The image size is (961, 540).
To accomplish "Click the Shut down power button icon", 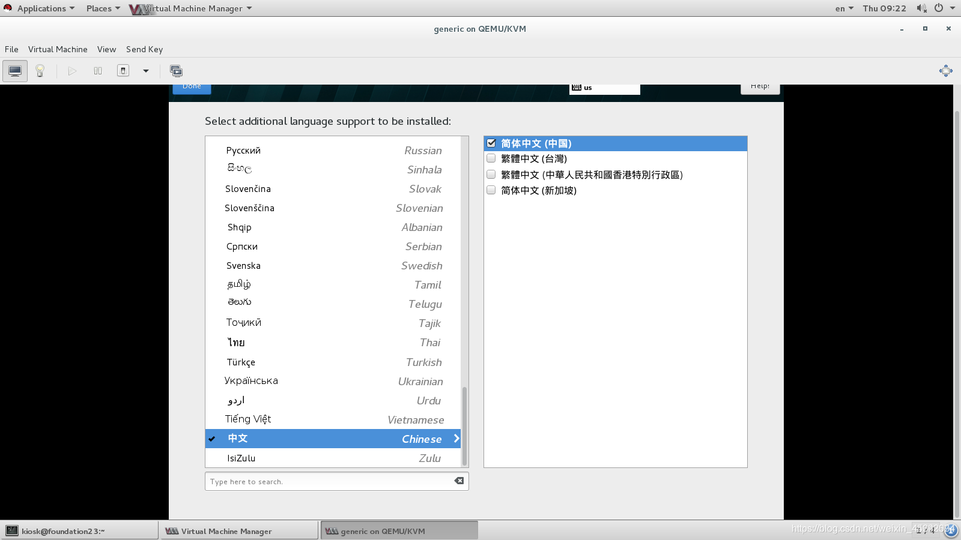I will click(x=122, y=71).
